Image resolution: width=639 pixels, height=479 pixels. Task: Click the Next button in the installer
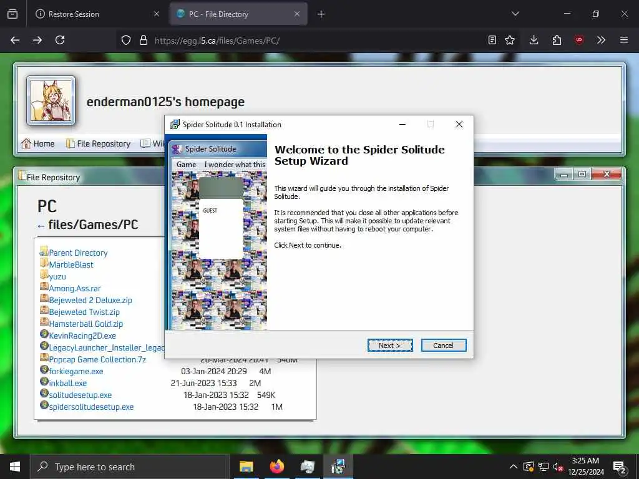pyautogui.click(x=390, y=346)
